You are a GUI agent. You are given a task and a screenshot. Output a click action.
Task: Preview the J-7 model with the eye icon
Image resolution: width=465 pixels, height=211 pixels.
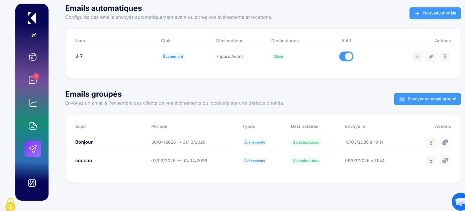click(x=418, y=56)
